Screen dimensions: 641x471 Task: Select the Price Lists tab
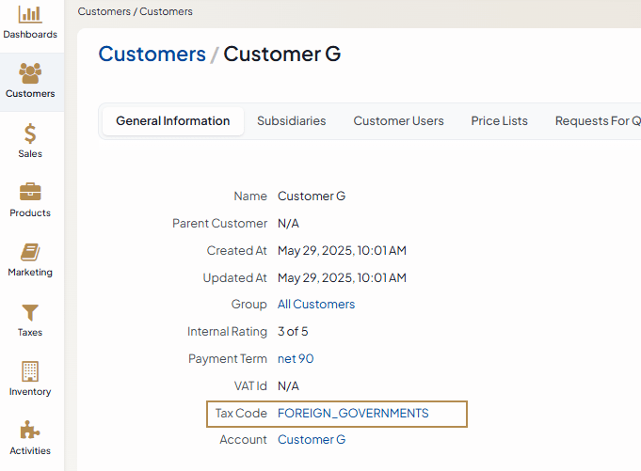point(499,121)
